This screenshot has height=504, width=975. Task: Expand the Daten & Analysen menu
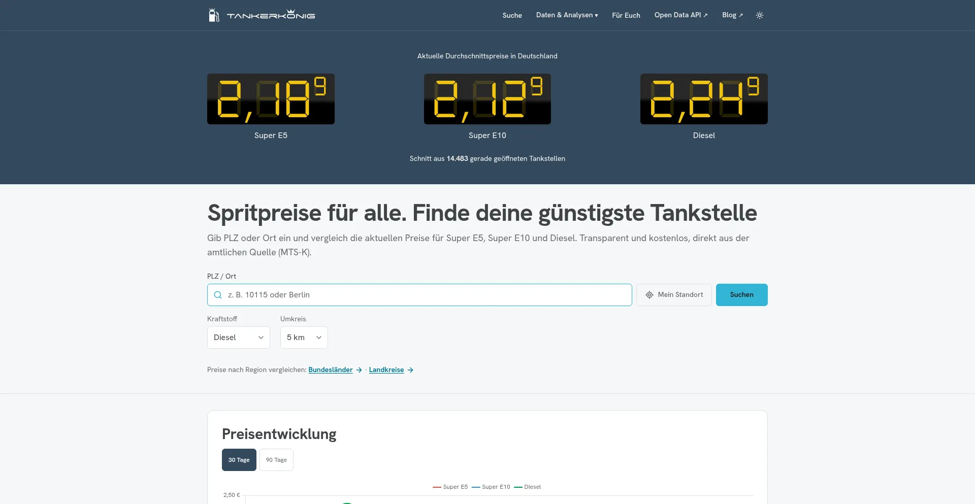coord(567,15)
